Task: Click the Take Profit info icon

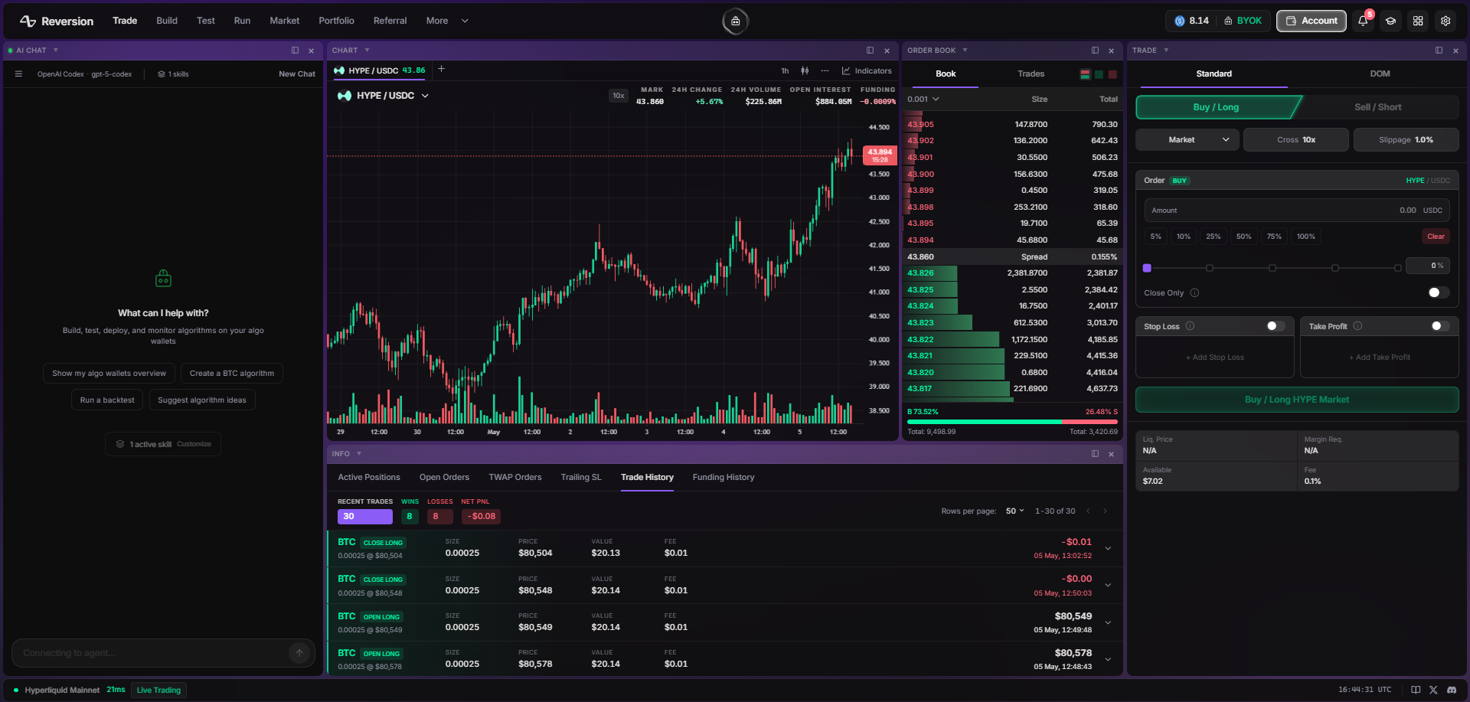Action: pyautogui.click(x=1357, y=326)
